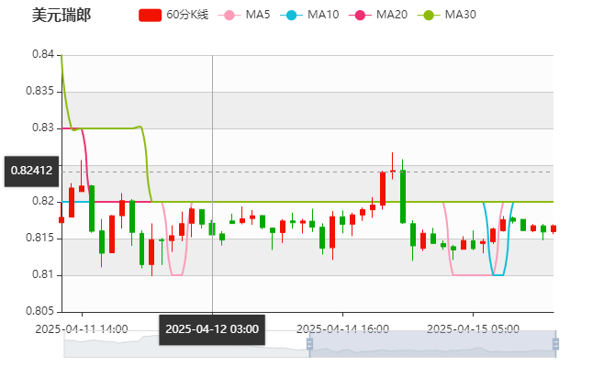Toggle the MA5 legend line

click(243, 15)
